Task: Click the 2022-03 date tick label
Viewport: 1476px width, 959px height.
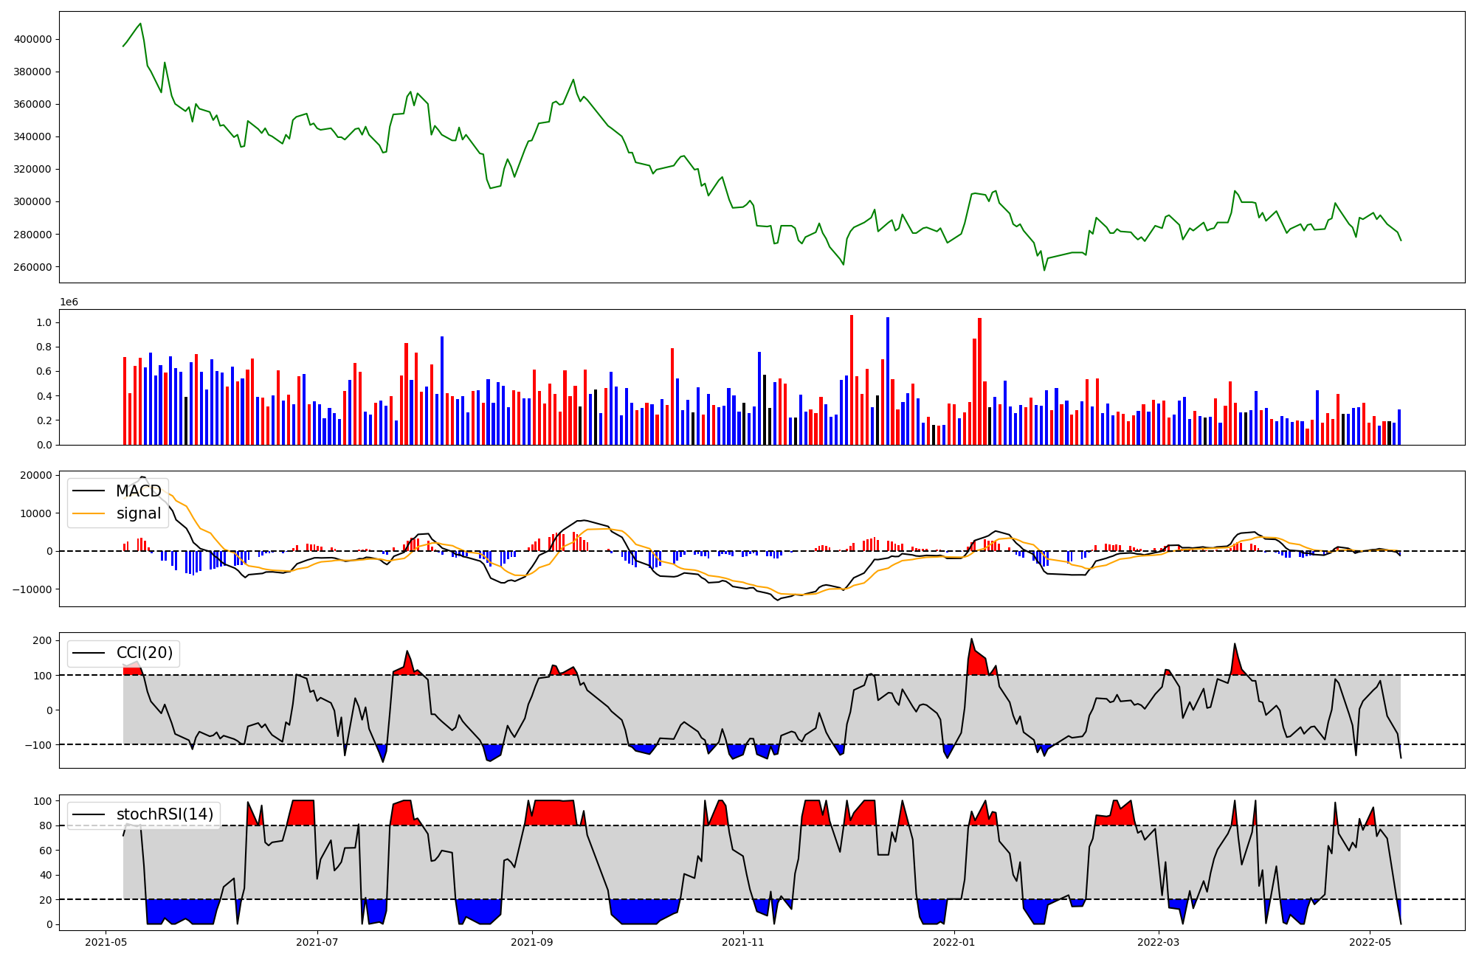Action: pyautogui.click(x=1159, y=942)
